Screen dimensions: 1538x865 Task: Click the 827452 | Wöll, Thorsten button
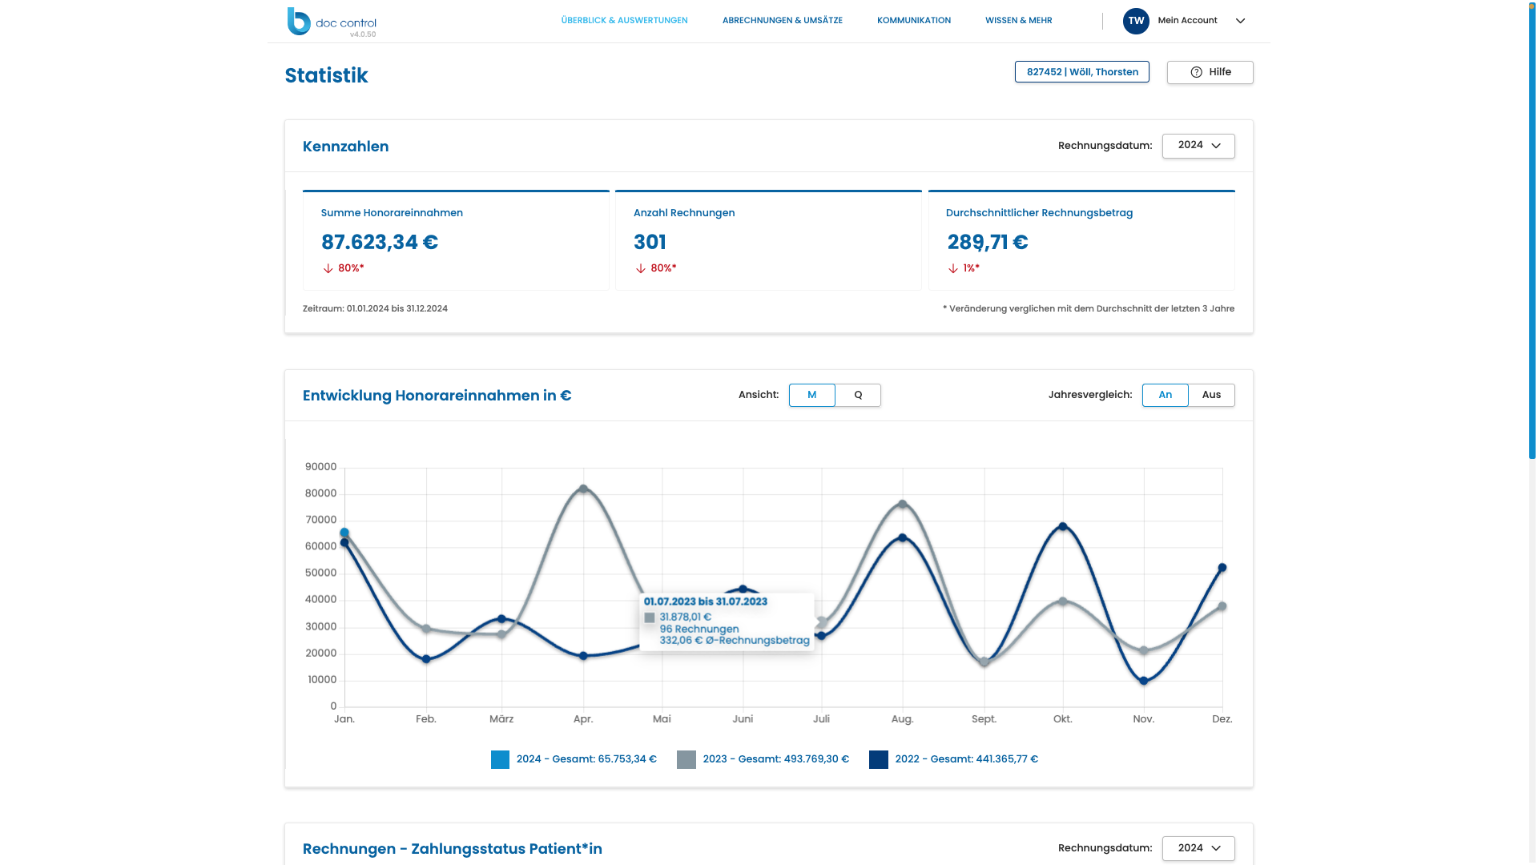(x=1081, y=72)
